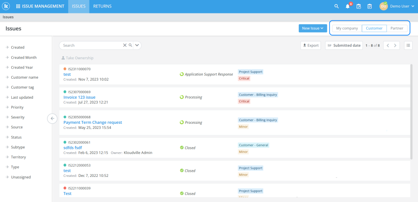Click the Kloudville logo icon

pos(6,6)
